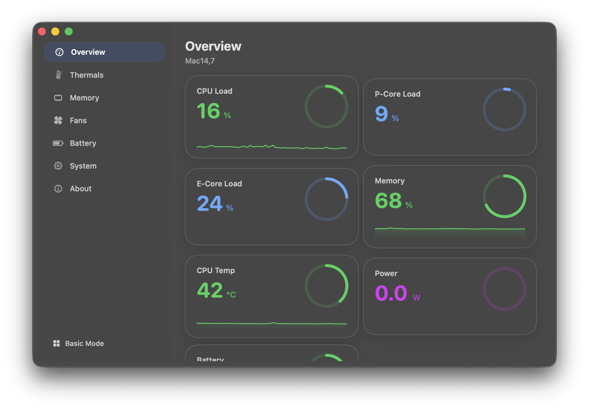Click the CPU Temp history graph
The height and width of the screenshot is (410, 589).
tap(271, 323)
